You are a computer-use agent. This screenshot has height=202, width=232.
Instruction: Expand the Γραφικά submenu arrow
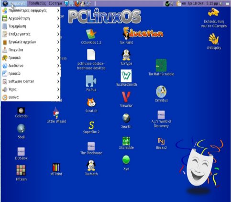click(58, 58)
